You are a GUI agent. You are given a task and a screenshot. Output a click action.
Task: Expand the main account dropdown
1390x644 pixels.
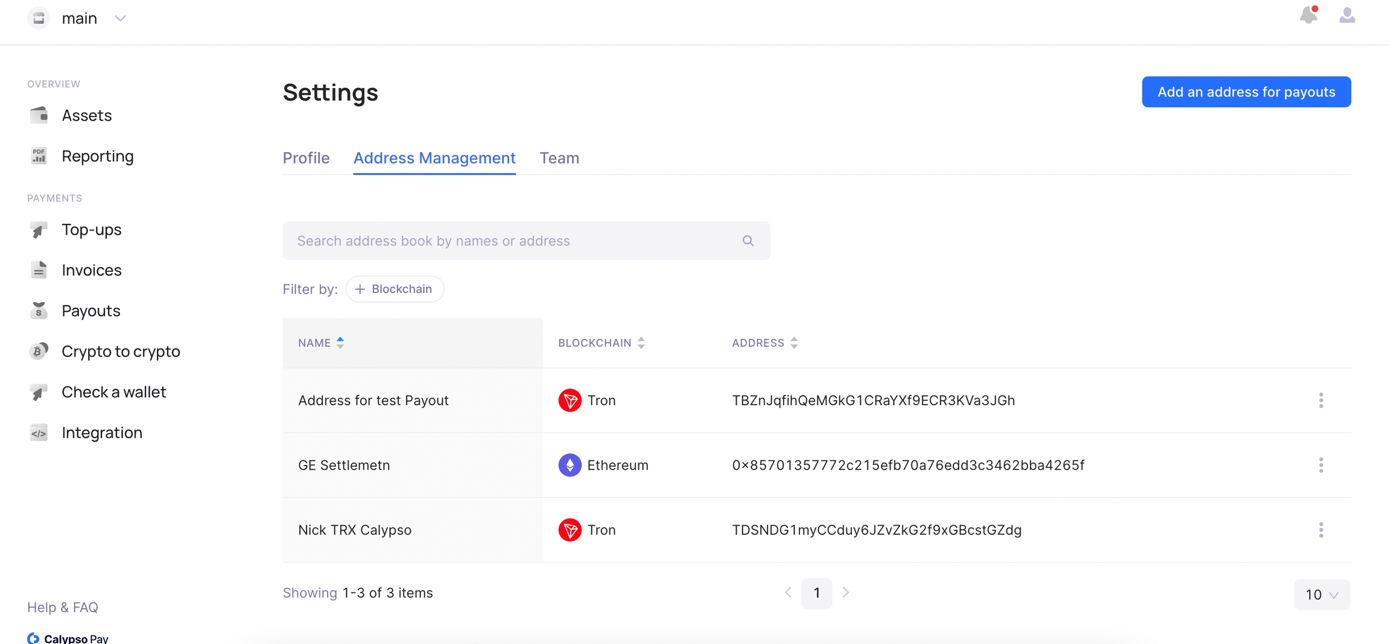120,19
